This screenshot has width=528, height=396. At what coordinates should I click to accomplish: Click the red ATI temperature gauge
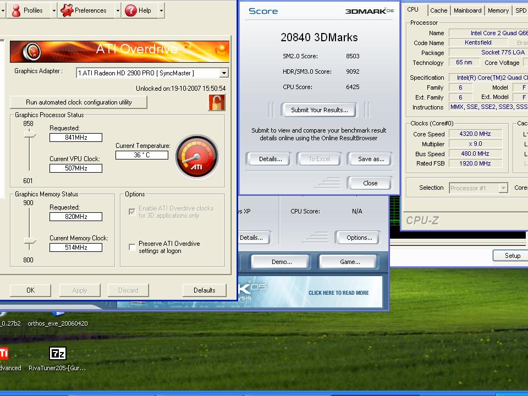point(197,157)
